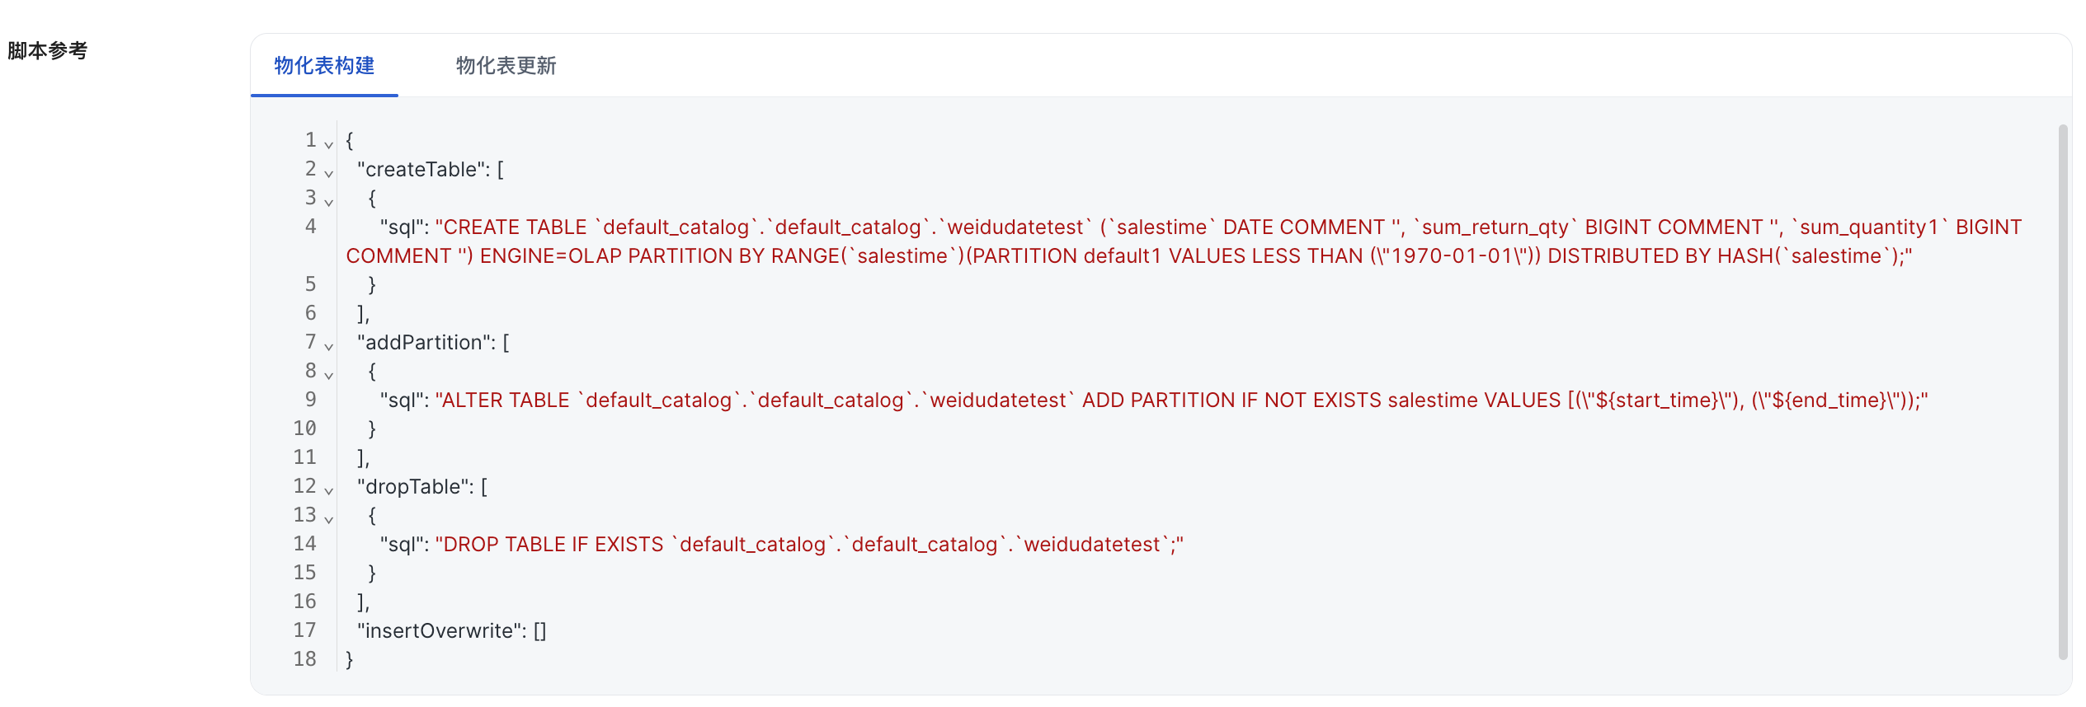The height and width of the screenshot is (707, 2086).
Task: Click line number 10 in the gutter
Action: click(x=304, y=428)
